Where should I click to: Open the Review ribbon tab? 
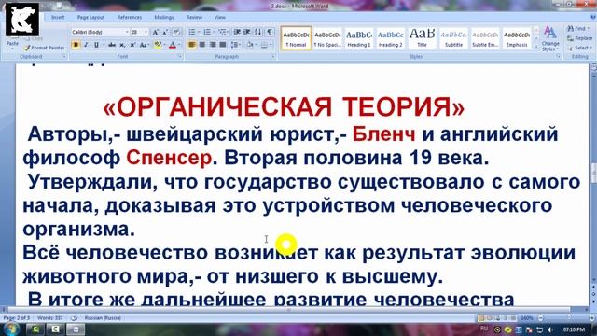coord(194,17)
